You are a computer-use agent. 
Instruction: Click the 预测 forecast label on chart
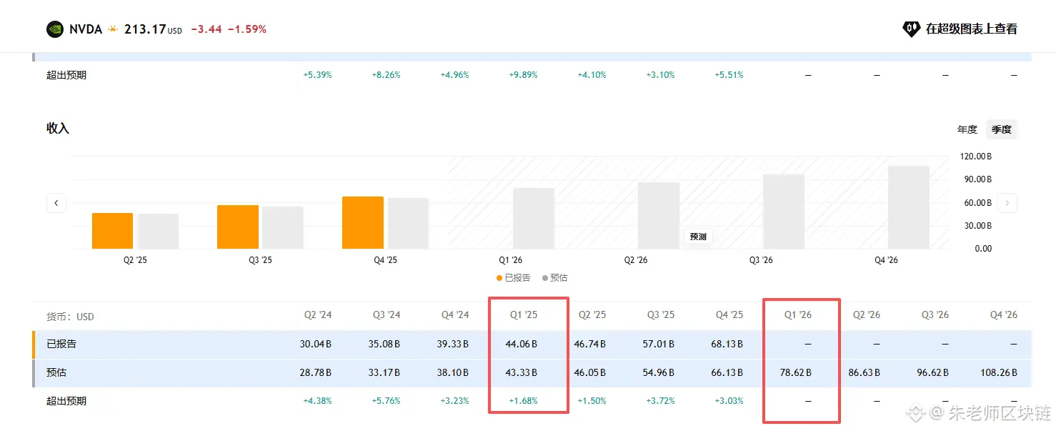pyautogui.click(x=698, y=237)
